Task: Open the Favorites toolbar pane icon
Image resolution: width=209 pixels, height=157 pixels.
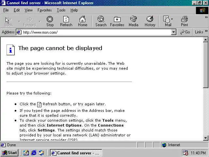Action: pos(117,19)
